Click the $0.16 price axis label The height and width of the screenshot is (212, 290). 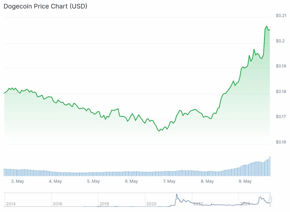pos(281,142)
